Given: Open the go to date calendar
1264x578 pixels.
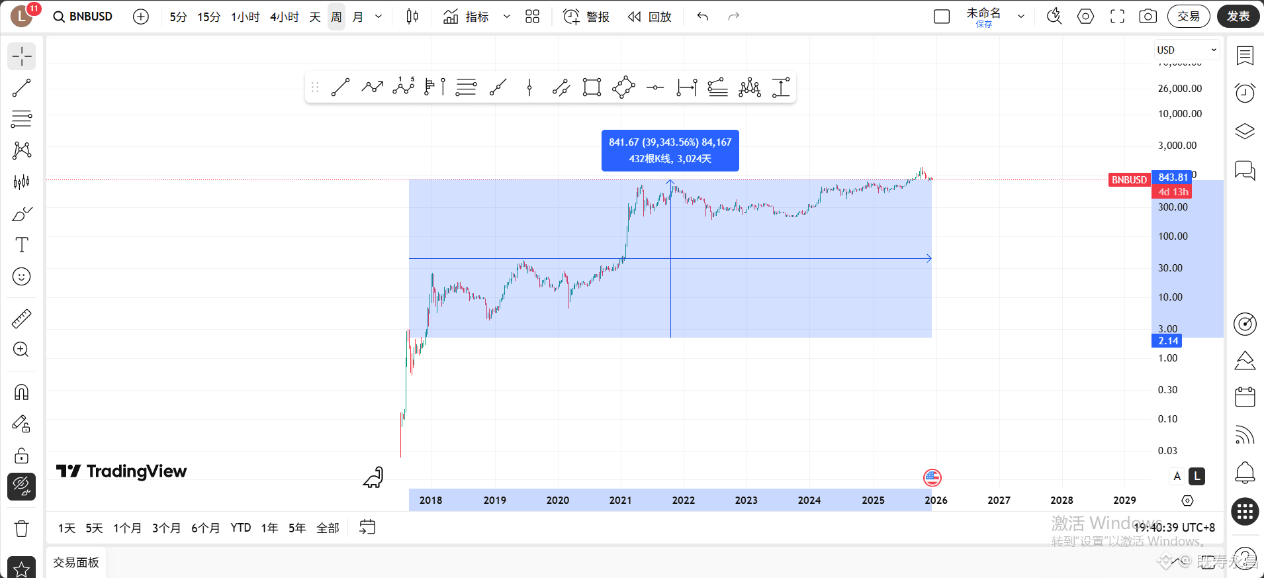Looking at the screenshot, I should tap(367, 527).
